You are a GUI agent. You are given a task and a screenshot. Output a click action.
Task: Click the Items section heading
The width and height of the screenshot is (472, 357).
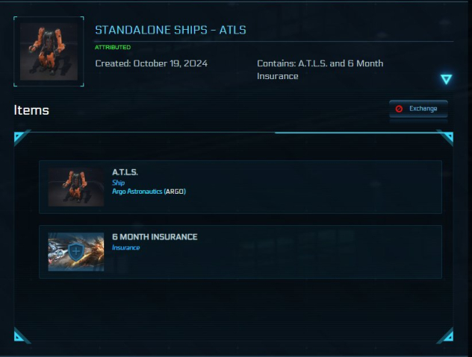pyautogui.click(x=31, y=110)
